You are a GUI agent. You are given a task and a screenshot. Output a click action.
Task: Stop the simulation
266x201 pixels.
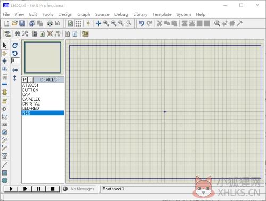pyautogui.click(x=52, y=189)
